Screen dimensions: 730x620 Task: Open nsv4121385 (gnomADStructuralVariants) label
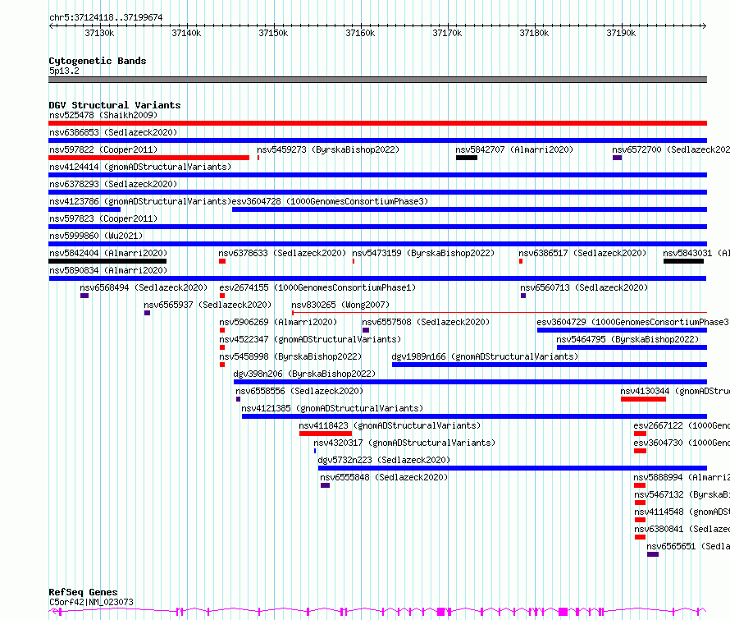coord(332,408)
